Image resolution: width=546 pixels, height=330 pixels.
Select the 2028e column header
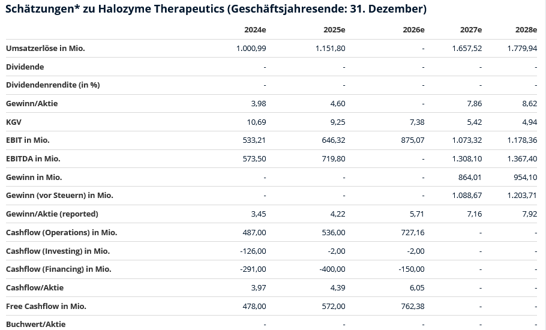pyautogui.click(x=526, y=30)
